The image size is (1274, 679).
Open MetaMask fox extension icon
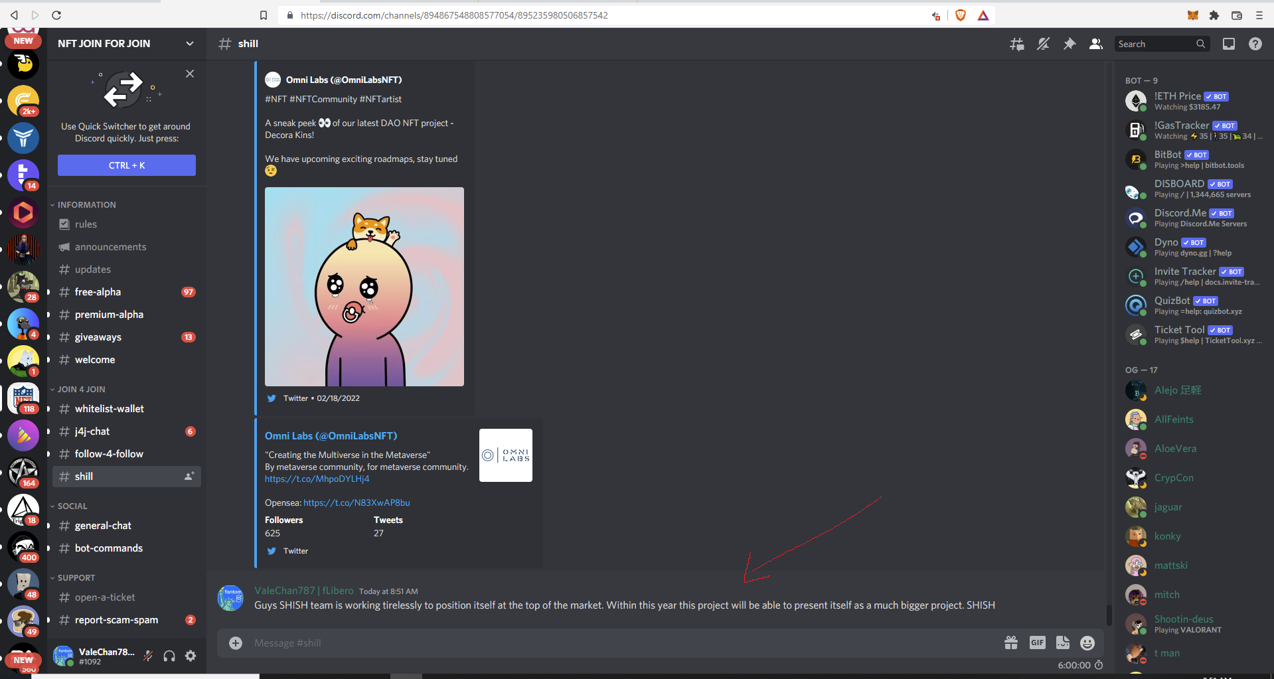[x=1193, y=15]
